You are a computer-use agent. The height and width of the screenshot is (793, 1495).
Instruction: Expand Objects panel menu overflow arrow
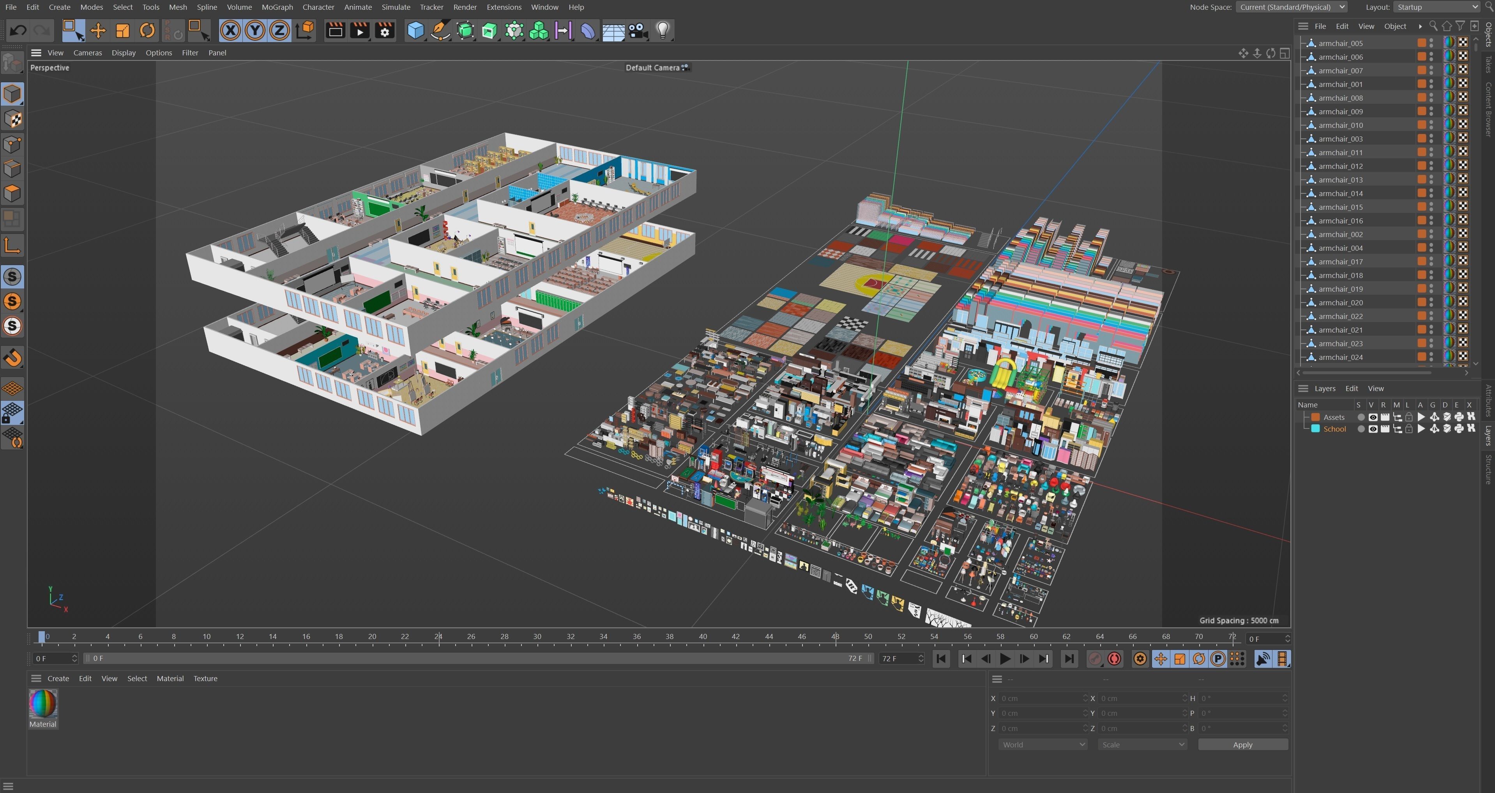coord(1420,26)
